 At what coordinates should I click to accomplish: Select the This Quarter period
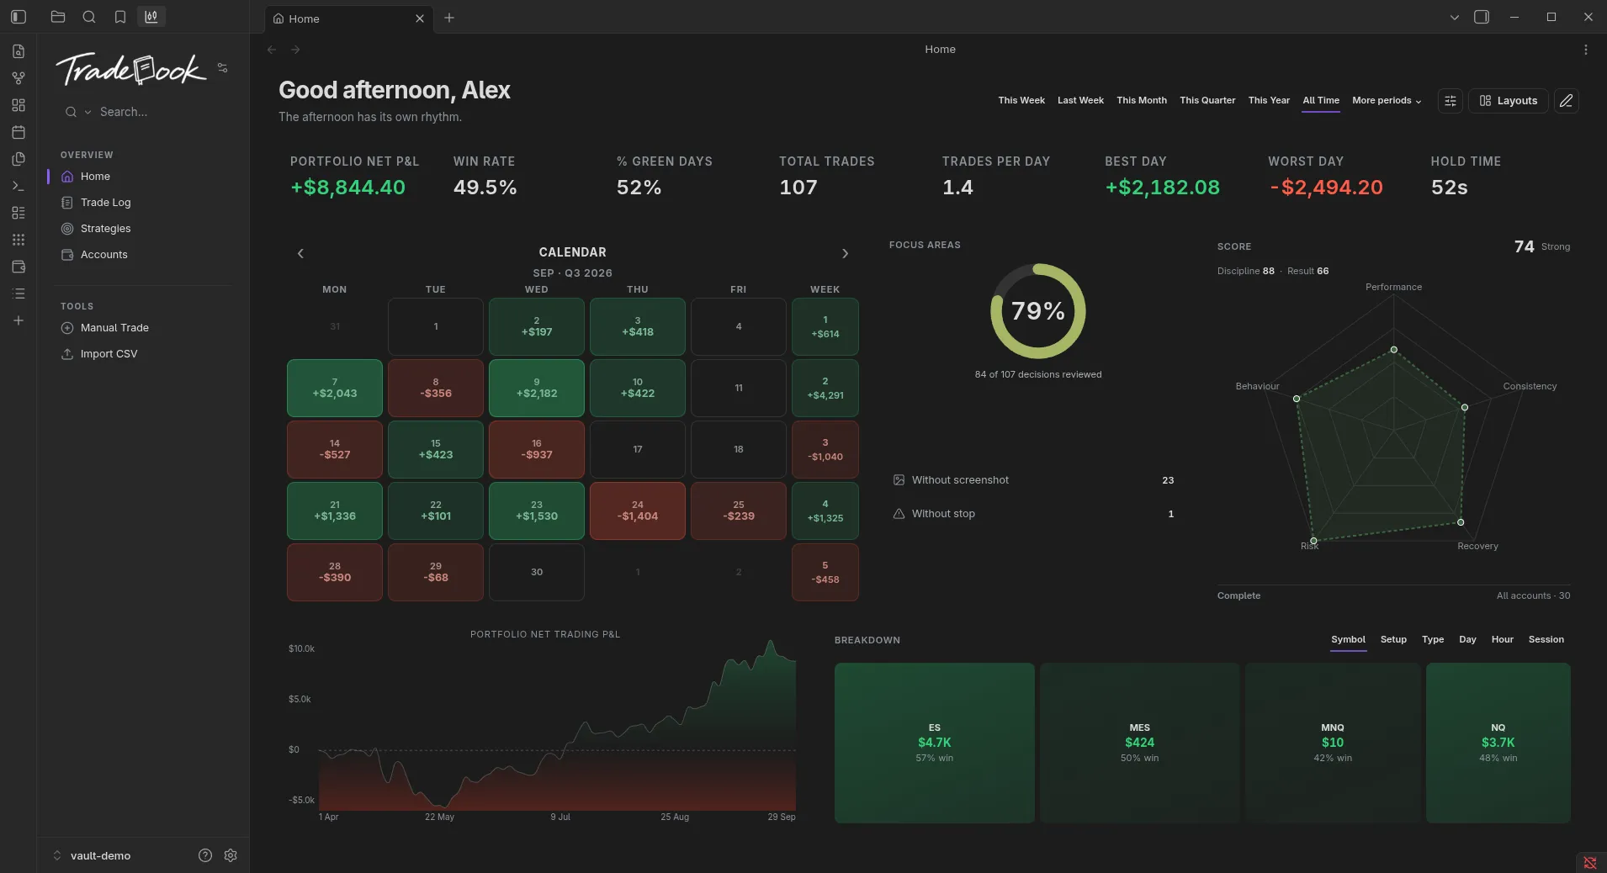[1207, 100]
